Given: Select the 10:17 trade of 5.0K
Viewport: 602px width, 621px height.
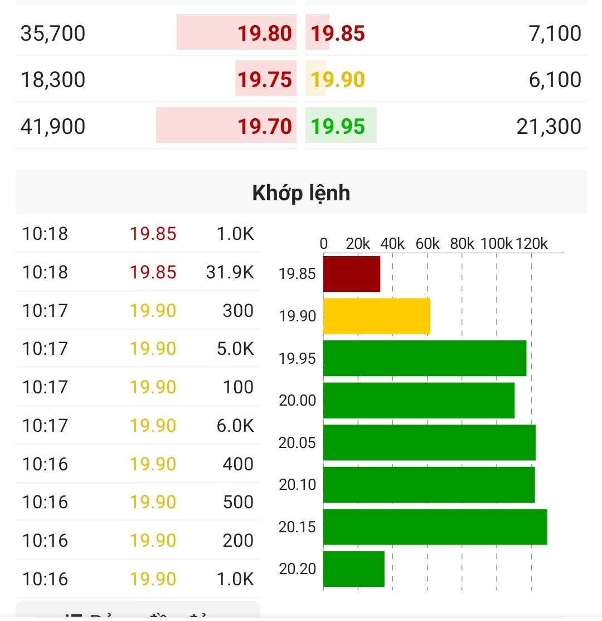Looking at the screenshot, I should pyautogui.click(x=138, y=349).
